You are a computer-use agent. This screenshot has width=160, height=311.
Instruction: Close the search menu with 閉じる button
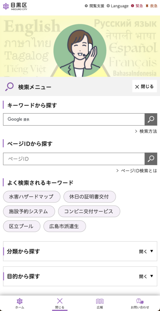145,87
